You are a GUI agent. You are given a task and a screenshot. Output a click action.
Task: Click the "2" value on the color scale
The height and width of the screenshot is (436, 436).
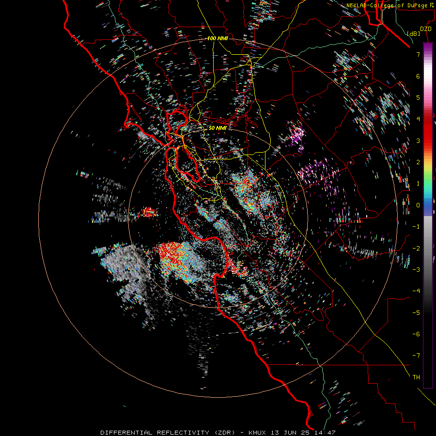coord(418,162)
